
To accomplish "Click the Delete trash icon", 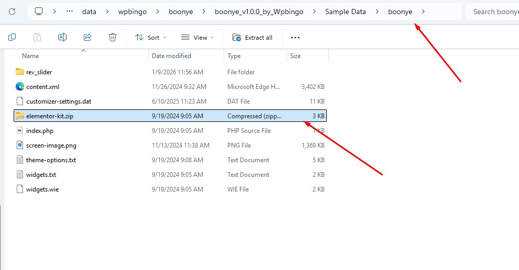I will coord(113,37).
